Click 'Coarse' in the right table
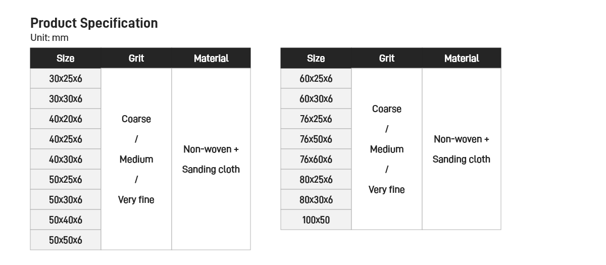This screenshot has height=265, width=606. [x=386, y=109]
